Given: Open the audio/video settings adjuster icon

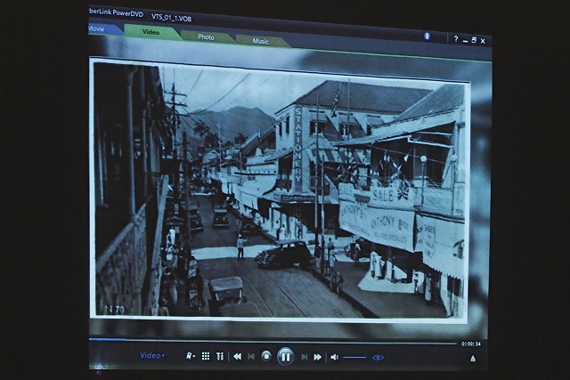Looking at the screenshot, I should pos(220,356).
